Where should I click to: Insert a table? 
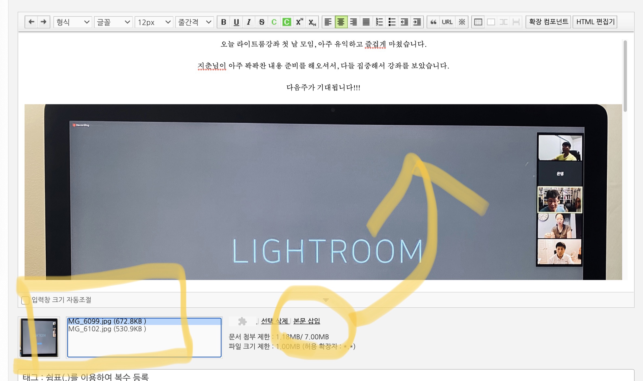(x=478, y=22)
